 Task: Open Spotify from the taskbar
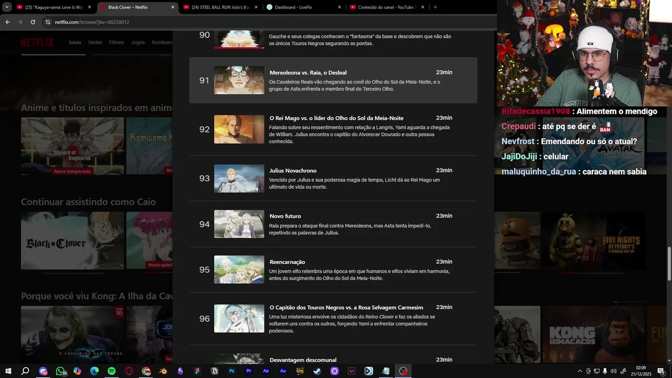(x=112, y=371)
